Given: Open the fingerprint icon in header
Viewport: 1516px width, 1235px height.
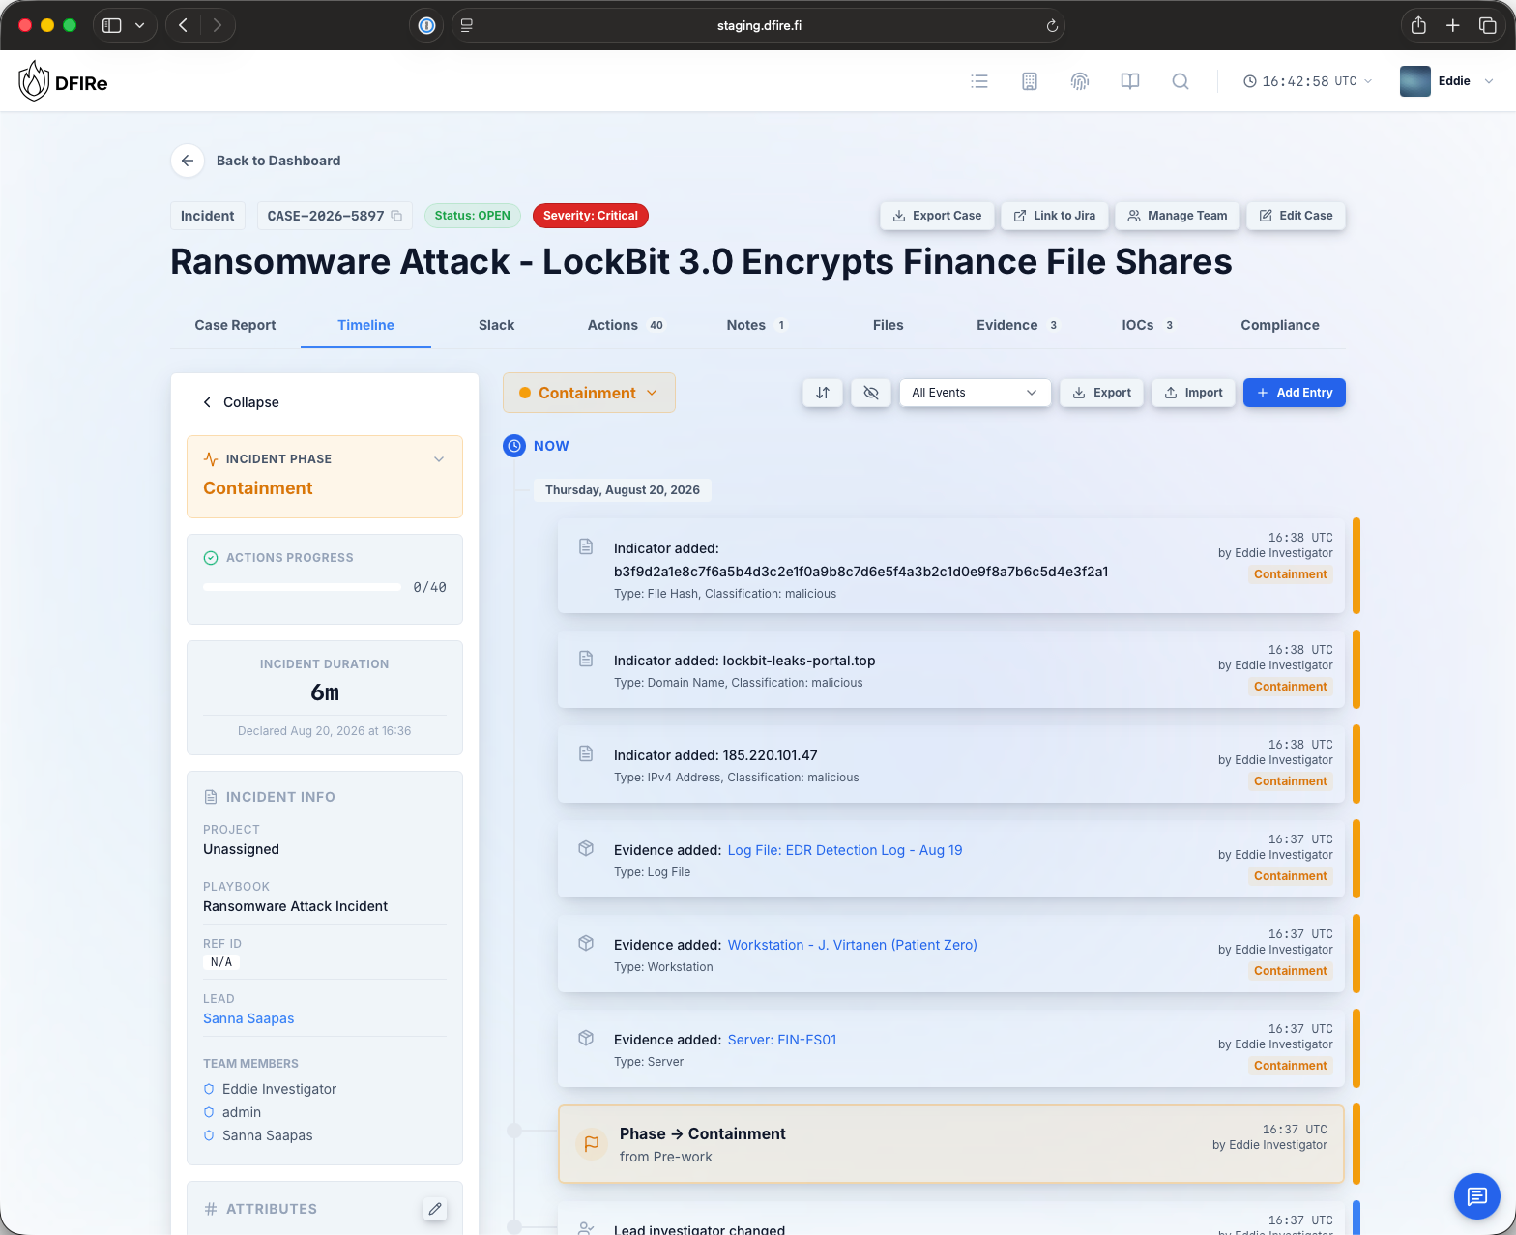Looking at the screenshot, I should click(1080, 81).
